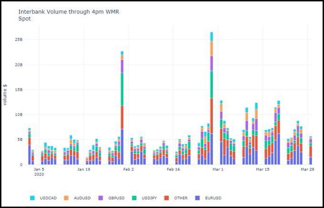Toggle the EURUSD legend label
The image size is (324, 208).
(x=213, y=198)
